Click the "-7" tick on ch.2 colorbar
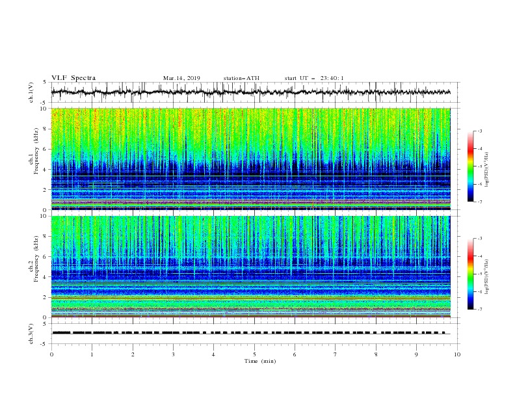Screen dimensions: 515x398 coord(479,310)
